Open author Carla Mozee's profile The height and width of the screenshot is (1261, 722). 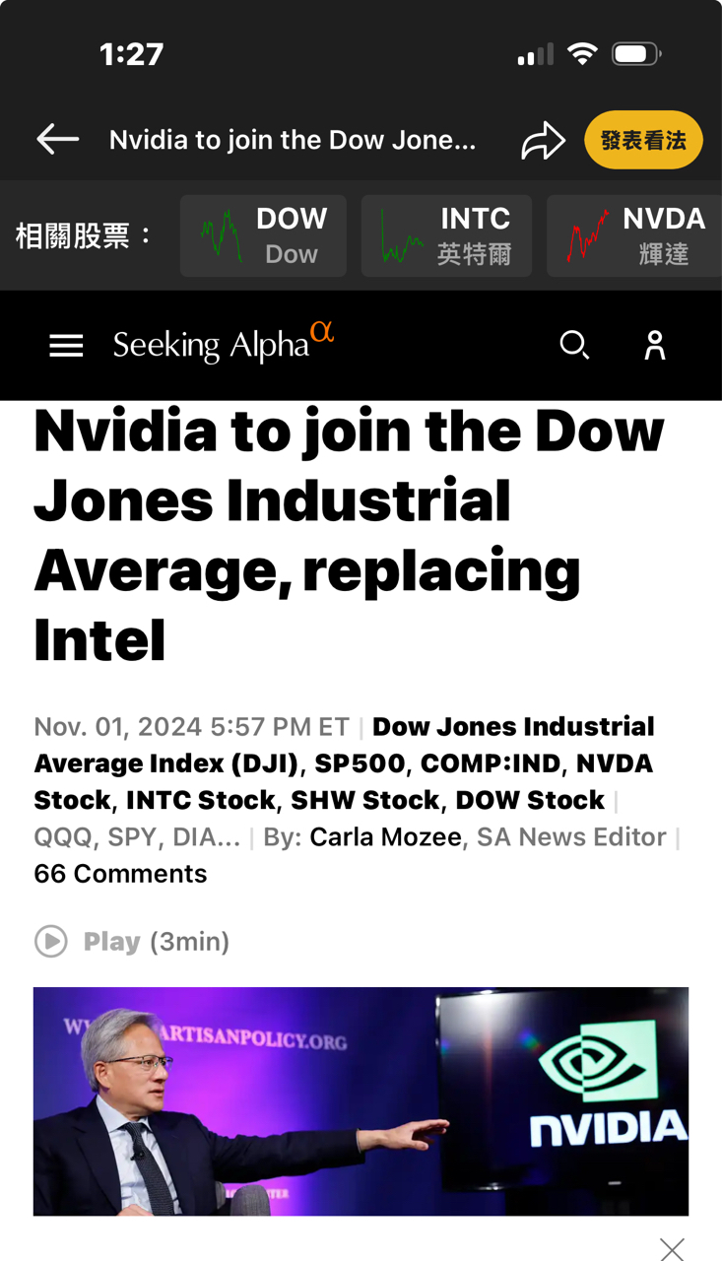pos(385,837)
